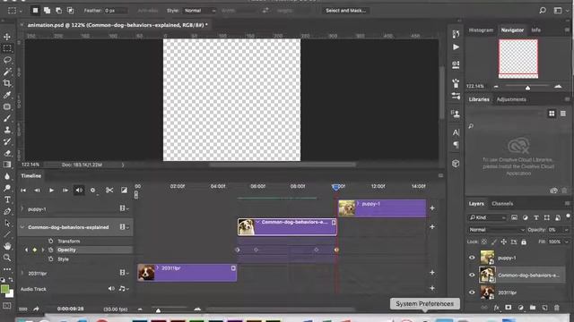The image size is (574, 322).
Task: Open the layer Opacity dropdown arrow
Action: [566, 230]
